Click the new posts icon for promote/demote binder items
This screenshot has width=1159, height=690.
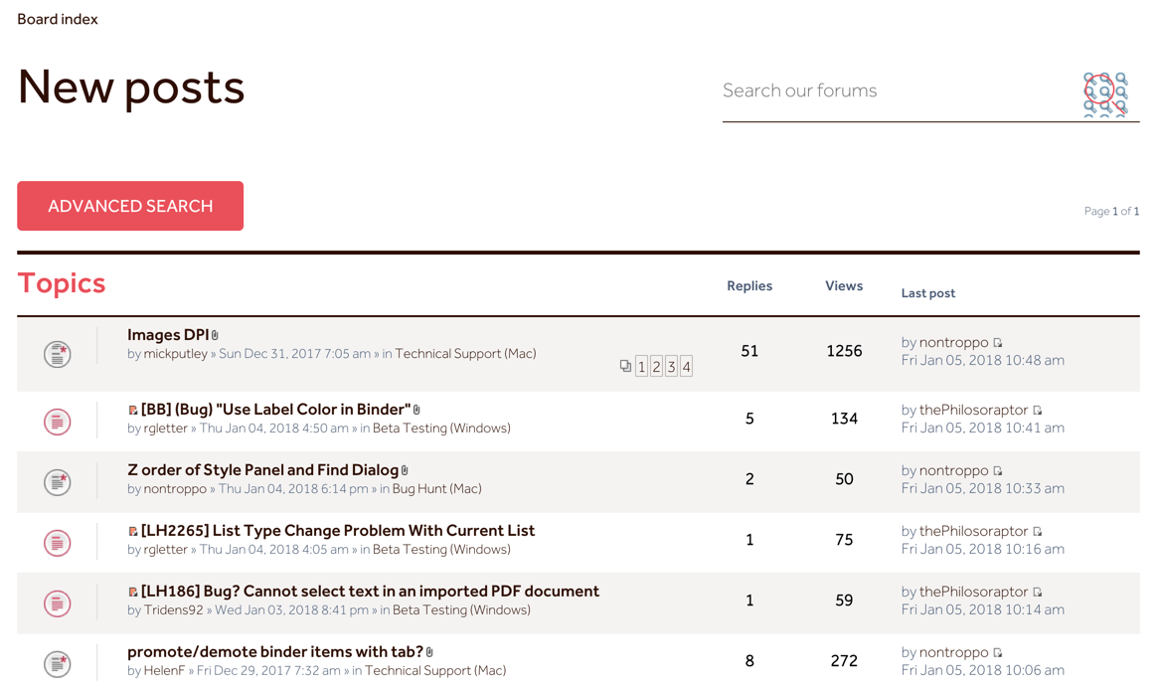click(57, 663)
